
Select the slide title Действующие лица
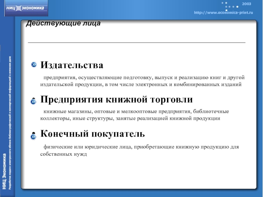click(63, 24)
